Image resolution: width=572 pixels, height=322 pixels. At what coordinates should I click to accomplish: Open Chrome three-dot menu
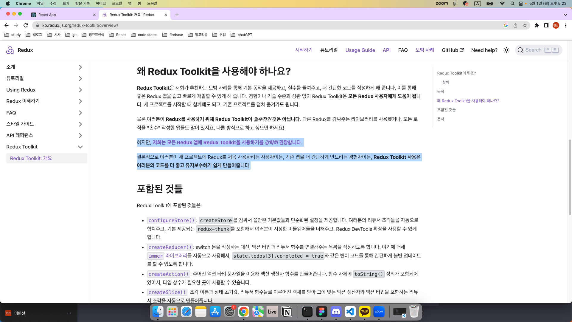click(565, 25)
